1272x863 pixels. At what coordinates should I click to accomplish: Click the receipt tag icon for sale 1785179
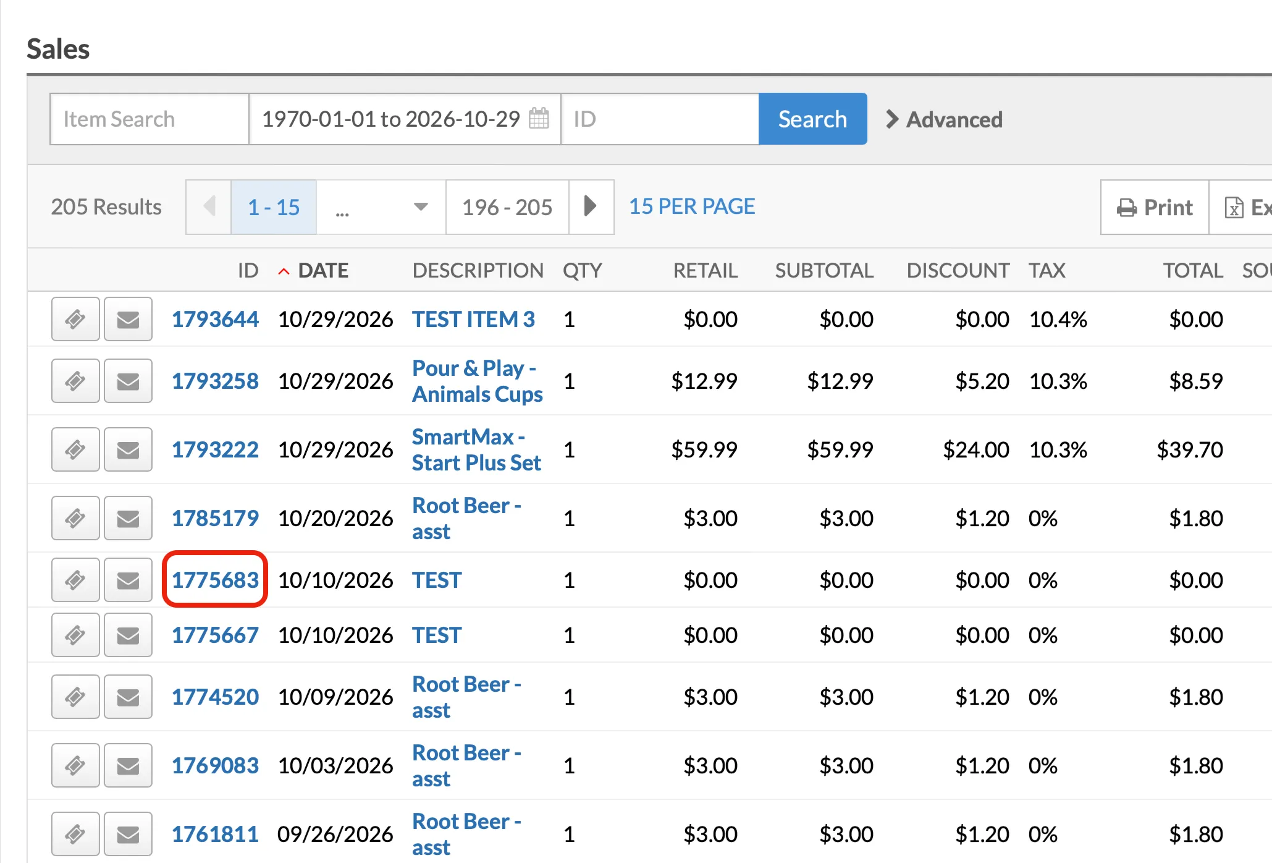click(x=75, y=518)
